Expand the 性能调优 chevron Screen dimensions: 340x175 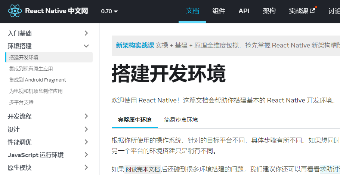[x=86, y=142]
